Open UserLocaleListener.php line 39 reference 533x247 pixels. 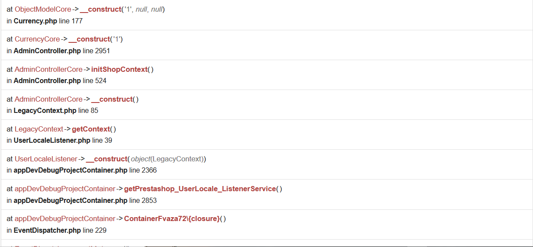coord(52,140)
